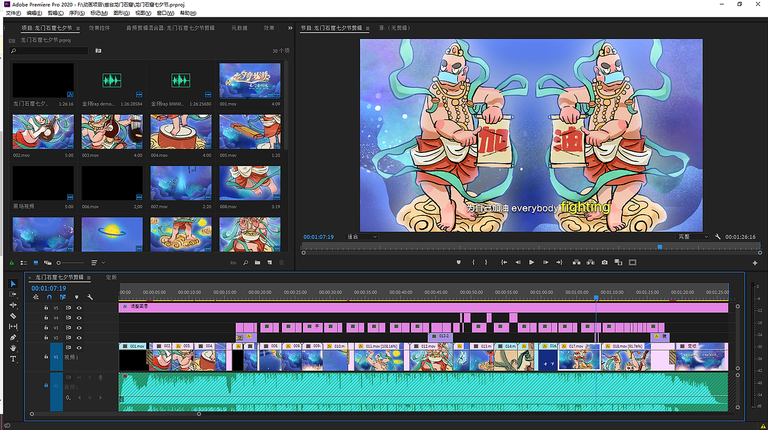
Task: Unlock the A1 audio track
Action: [46, 385]
